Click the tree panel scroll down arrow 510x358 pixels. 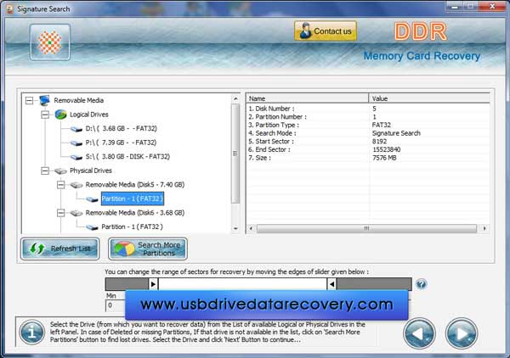tap(235, 228)
